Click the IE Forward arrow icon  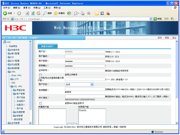pyautogui.click(x=19, y=13)
